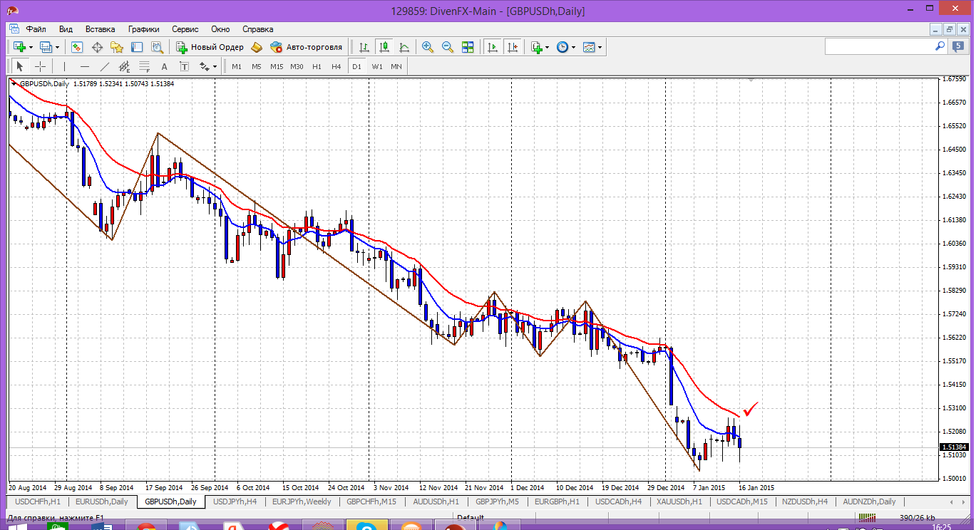The height and width of the screenshot is (530, 976).
Task: Select the crosshair cursor tool
Action: pyautogui.click(x=41, y=66)
